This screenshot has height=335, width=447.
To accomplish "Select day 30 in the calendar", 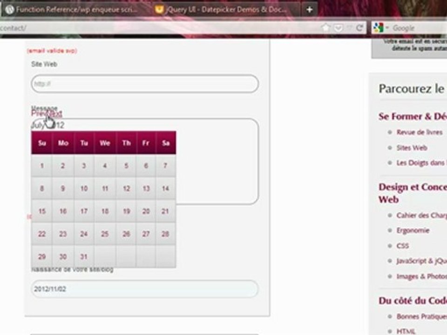I will pyautogui.click(x=63, y=257).
